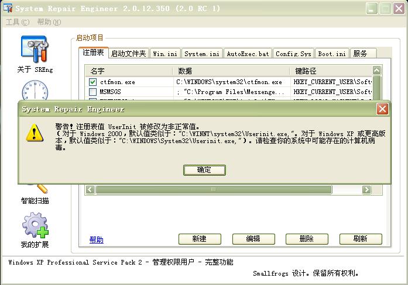Select the MSMSGS row name

point(110,92)
